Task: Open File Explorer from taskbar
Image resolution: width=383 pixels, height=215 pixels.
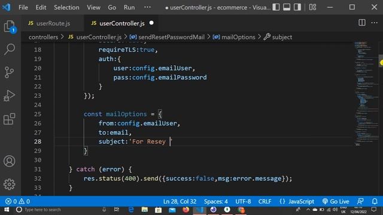Action: [x=145, y=210]
